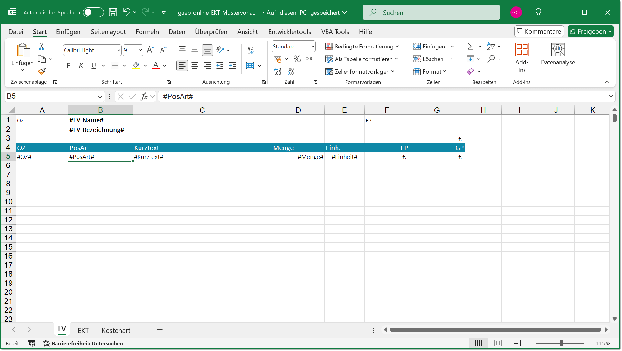622x351 pixels.
Task: Click the AutoSumme sigma icon
Action: (471, 46)
